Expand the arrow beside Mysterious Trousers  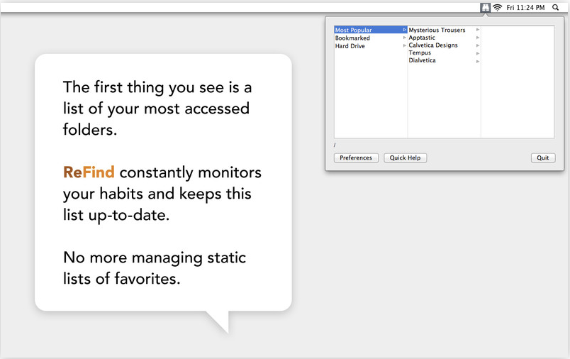[478, 30]
